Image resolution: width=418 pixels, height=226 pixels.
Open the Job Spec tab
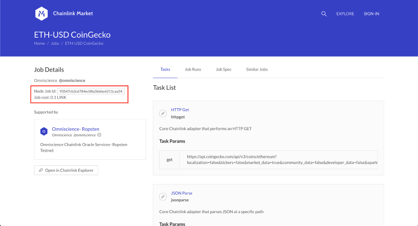point(224,70)
